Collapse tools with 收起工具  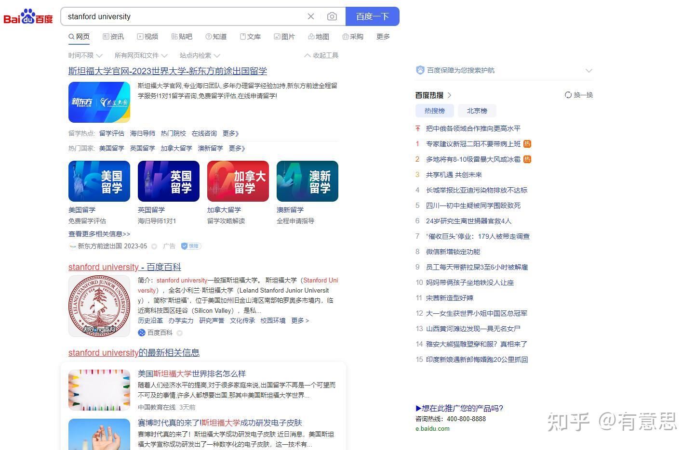(x=321, y=55)
